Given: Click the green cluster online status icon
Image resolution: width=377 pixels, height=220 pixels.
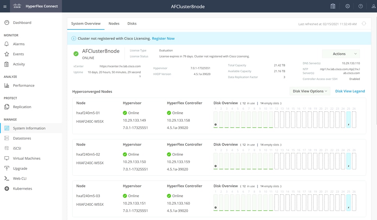Looking at the screenshot, I should click(76, 54).
